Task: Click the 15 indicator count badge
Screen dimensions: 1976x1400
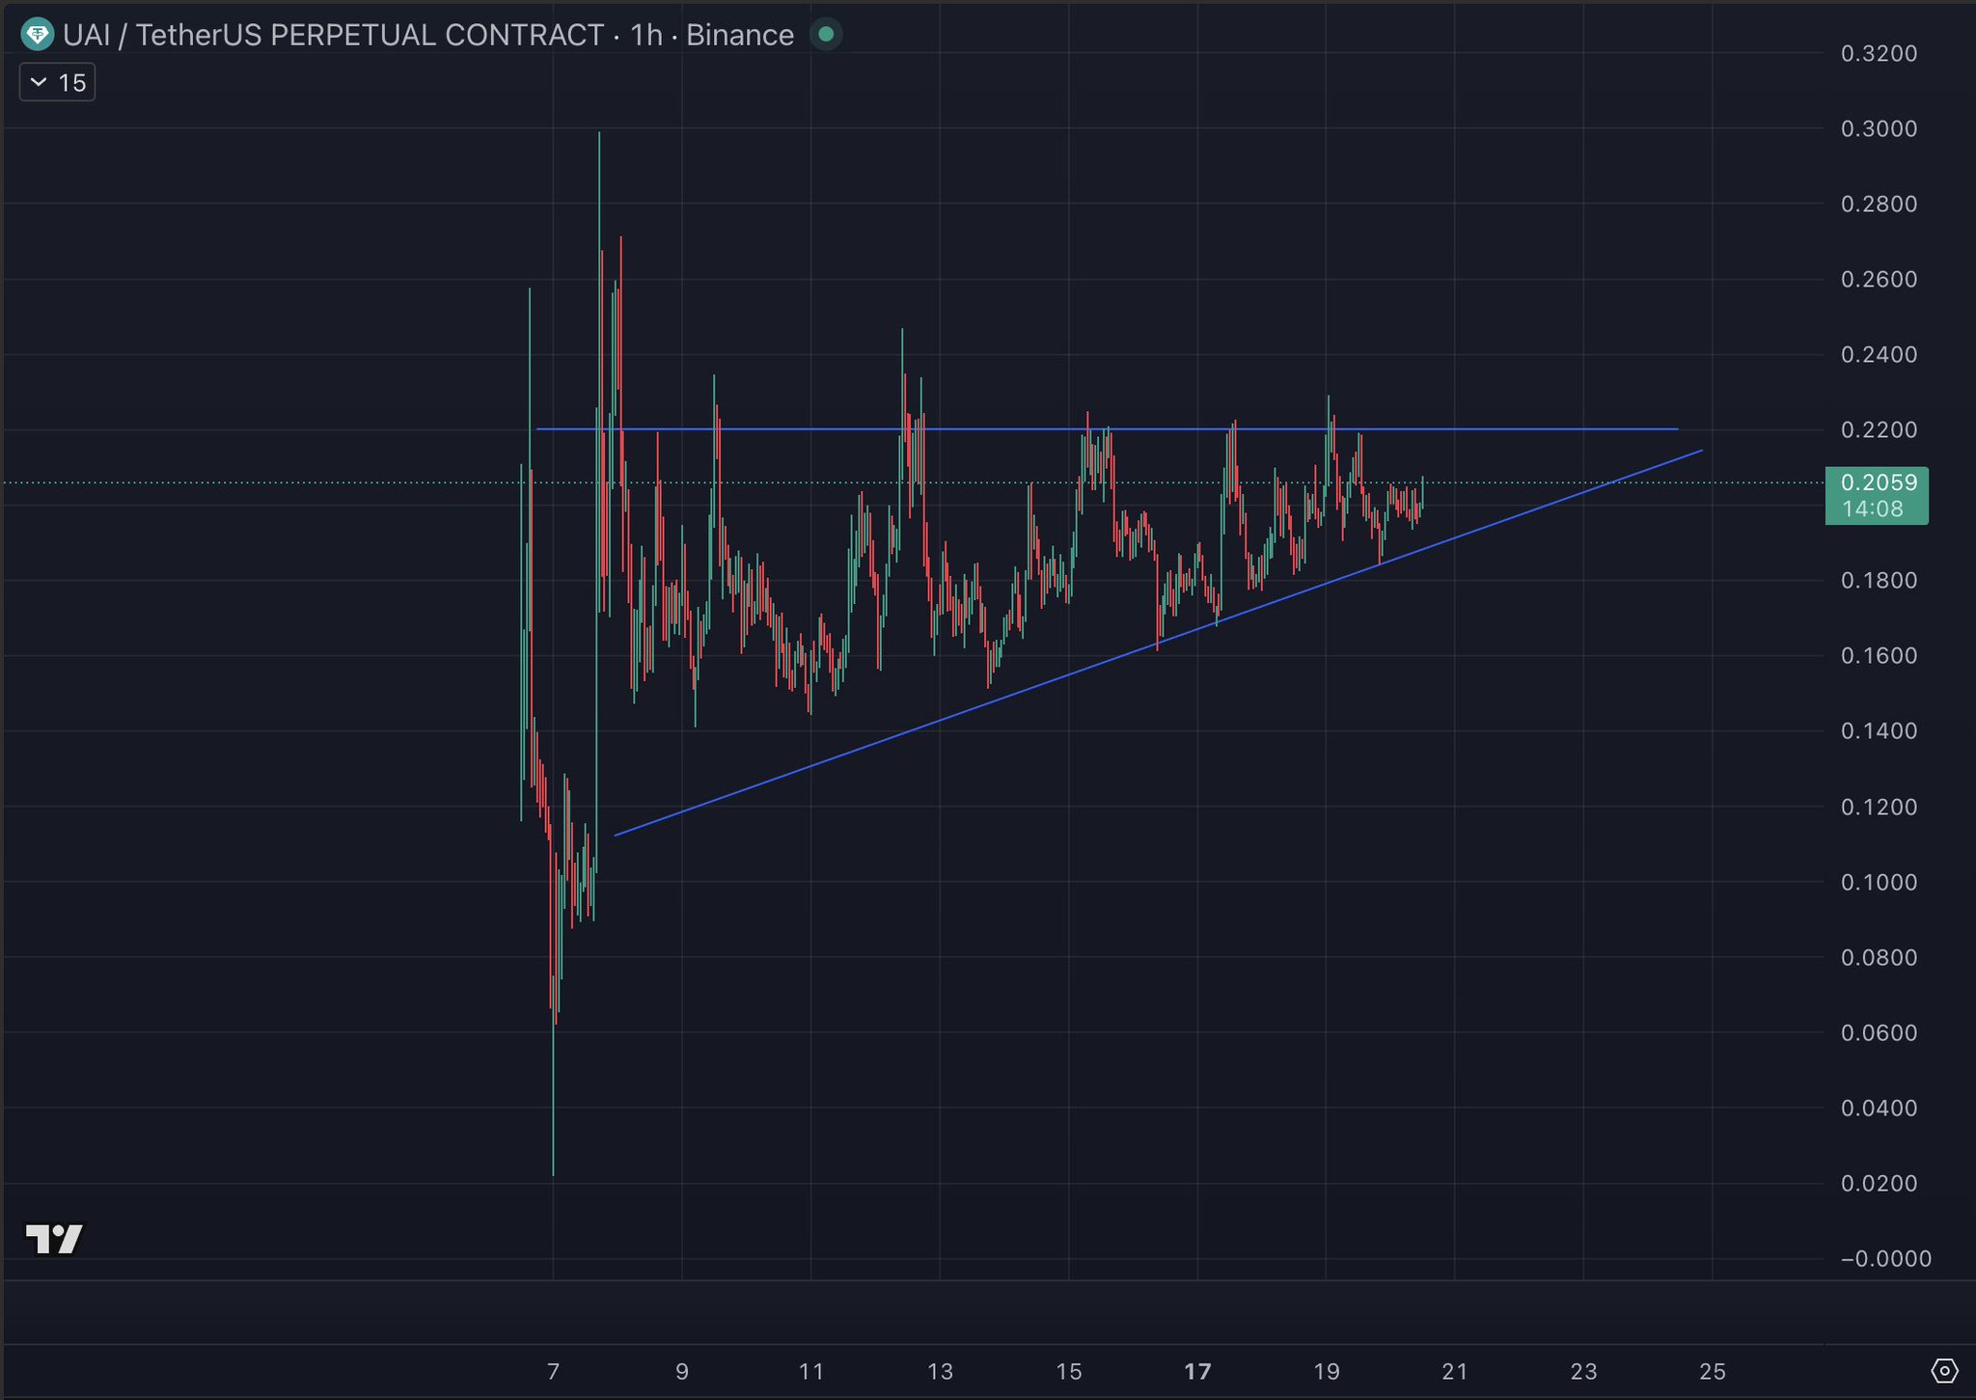Action: [x=72, y=83]
